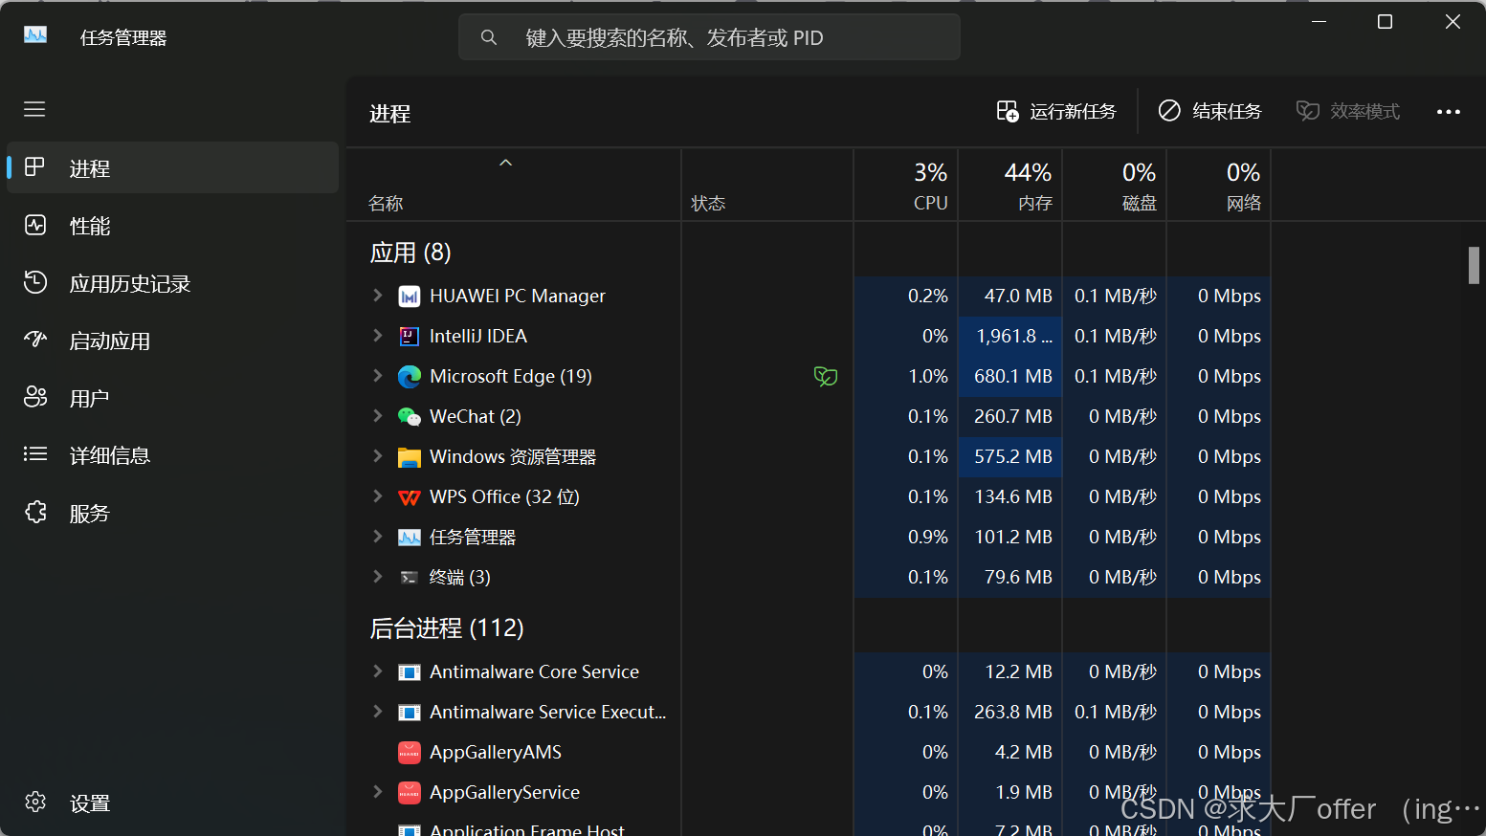The image size is (1486, 836).
Task: Select the AppGalleryAMS process name
Action: [496, 752]
